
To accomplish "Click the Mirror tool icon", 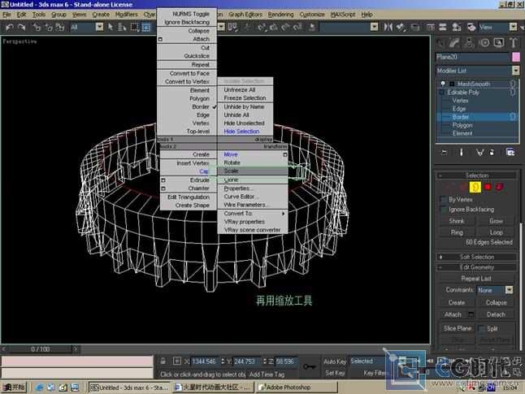I will click(x=388, y=27).
